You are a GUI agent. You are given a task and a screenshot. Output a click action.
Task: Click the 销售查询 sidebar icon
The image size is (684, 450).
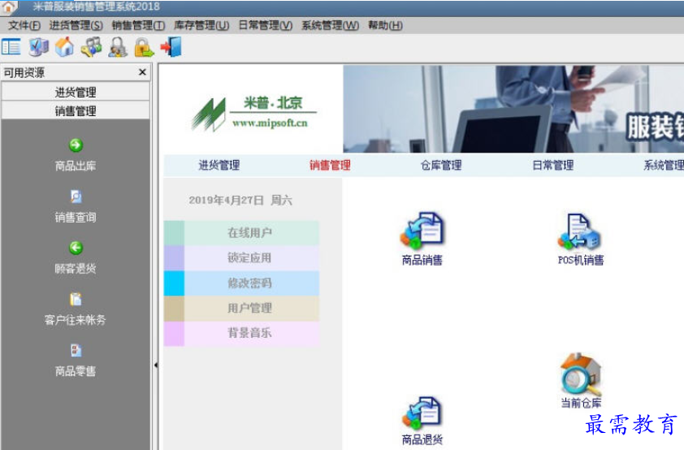(76, 197)
